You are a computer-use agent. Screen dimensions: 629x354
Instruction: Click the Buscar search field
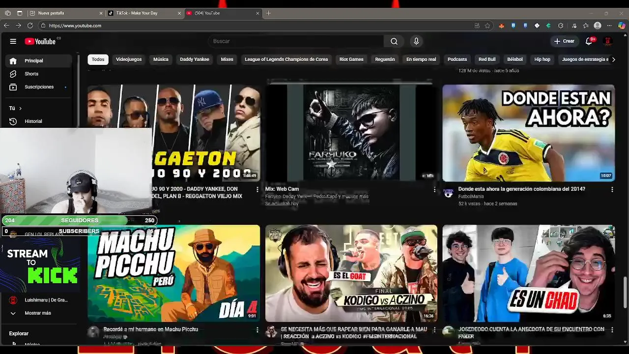point(296,41)
